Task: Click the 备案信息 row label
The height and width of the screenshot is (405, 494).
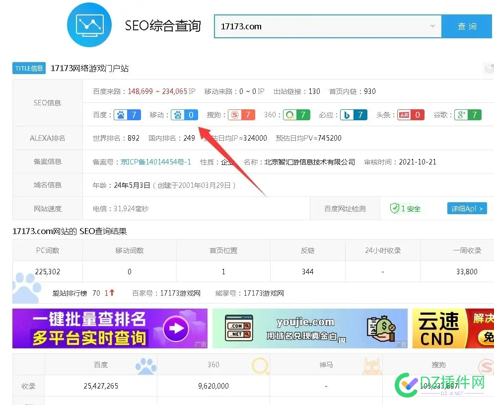Action: click(x=47, y=162)
